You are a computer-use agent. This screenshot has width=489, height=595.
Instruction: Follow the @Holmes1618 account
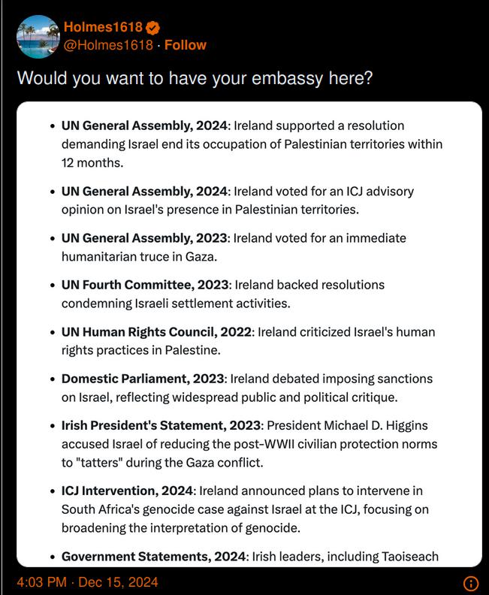[185, 45]
